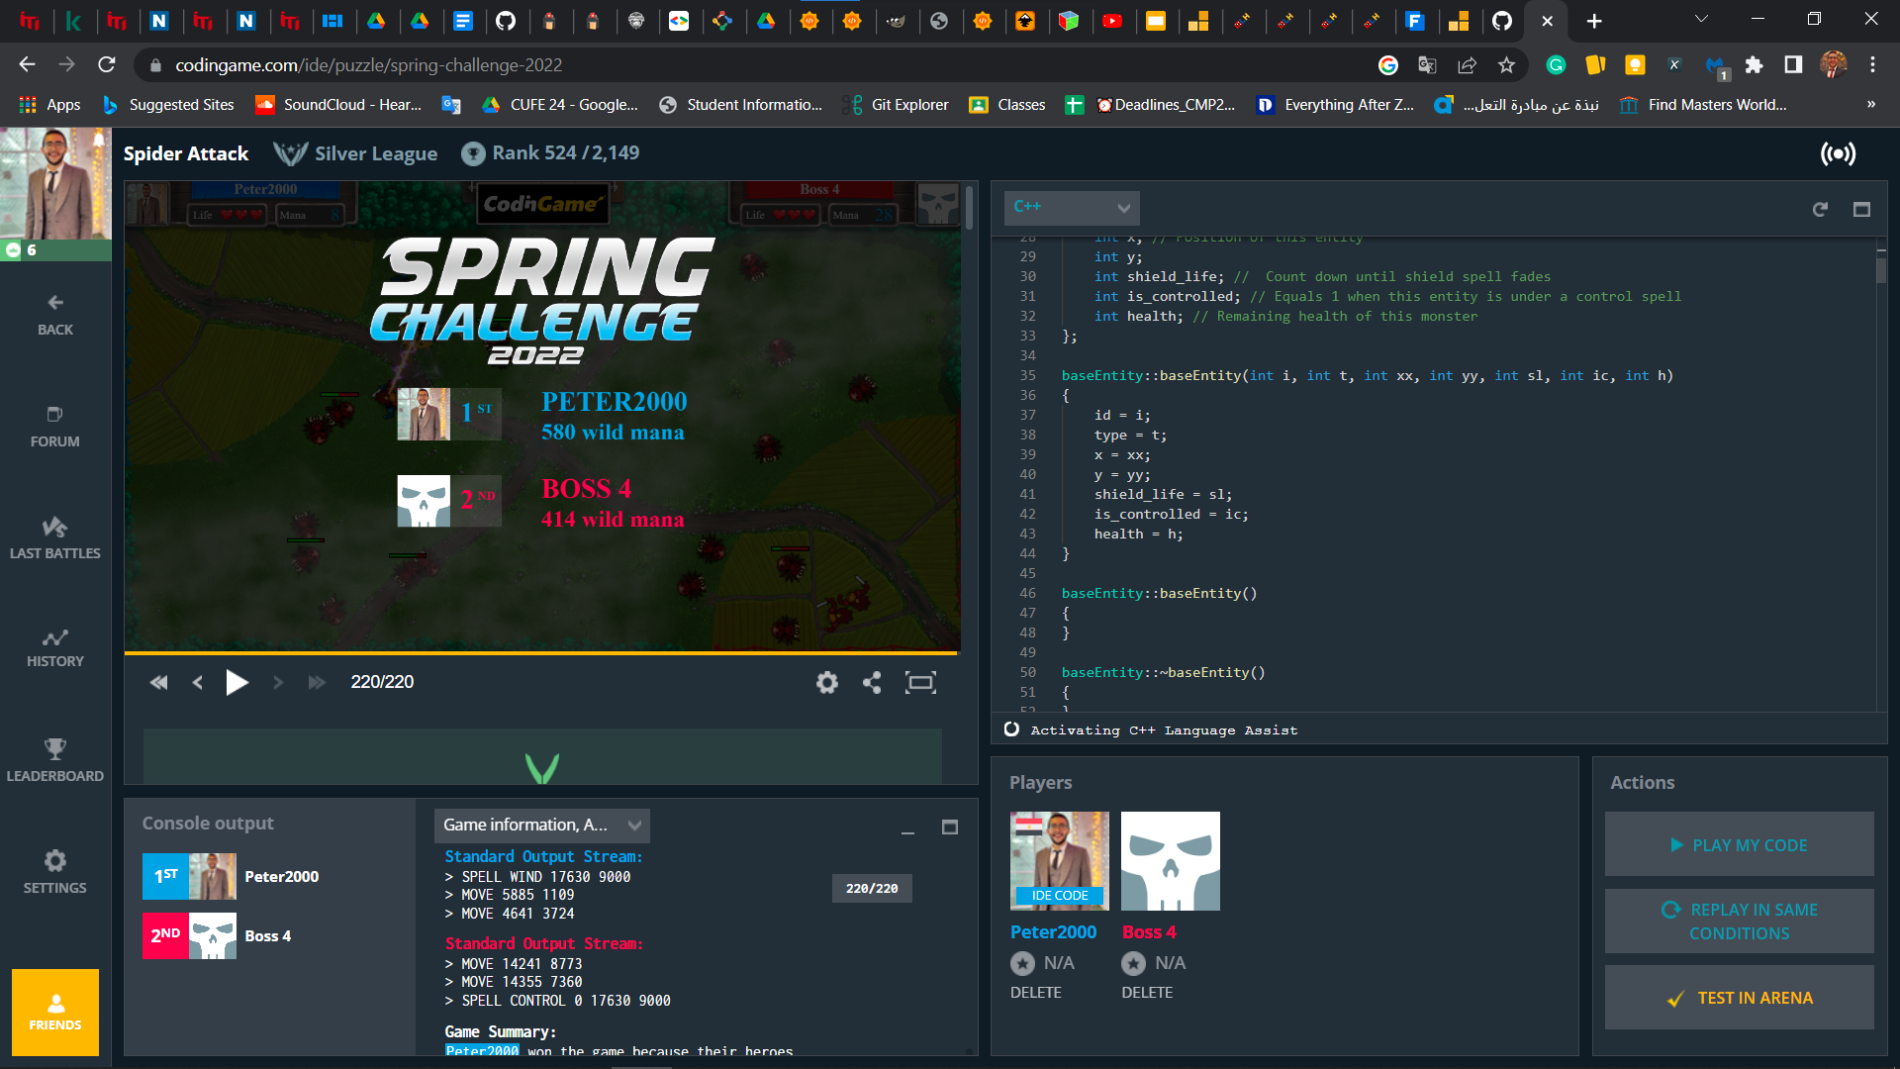Open LAST BATTLES in the sidebar
The image size is (1900, 1069).
point(55,538)
